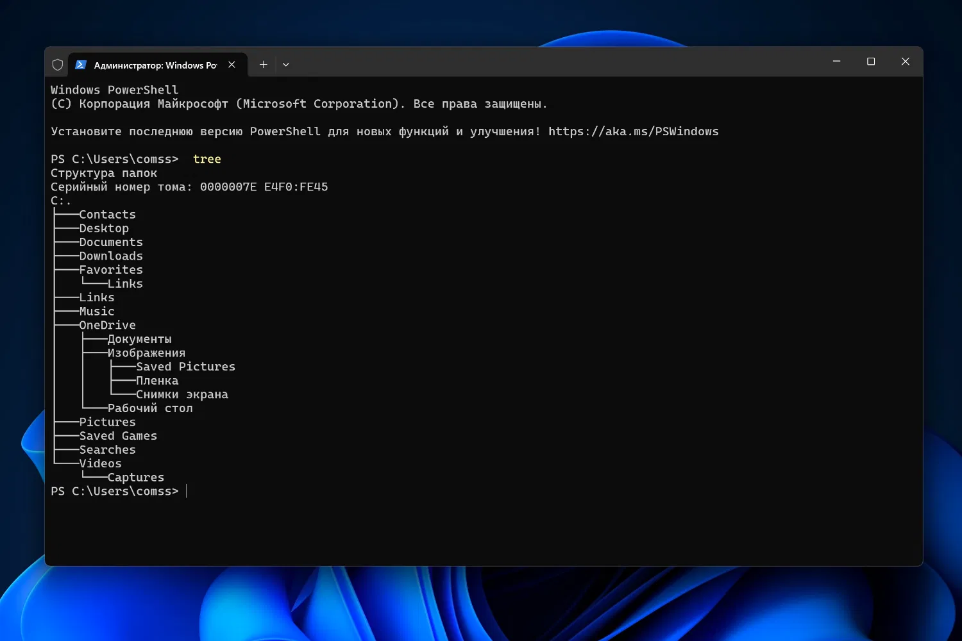
Task: Click the Contacts folder entry
Action: pos(108,215)
